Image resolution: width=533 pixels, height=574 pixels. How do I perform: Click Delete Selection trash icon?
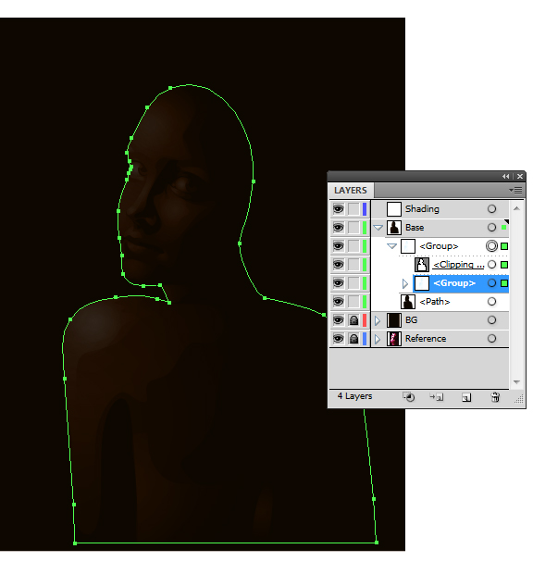coord(495,397)
